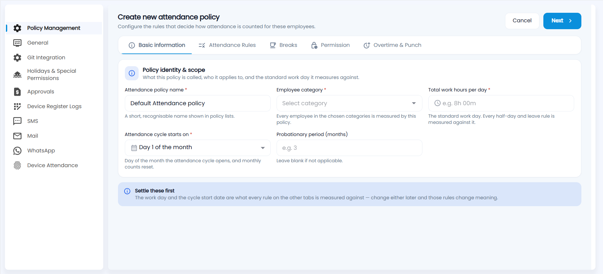603x274 pixels.
Task: Click the info icon in Settle these first banner
Action: click(x=127, y=191)
